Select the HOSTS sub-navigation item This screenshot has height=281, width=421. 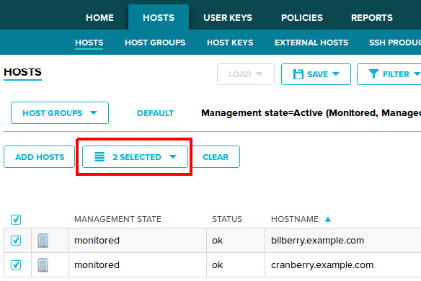tap(89, 43)
